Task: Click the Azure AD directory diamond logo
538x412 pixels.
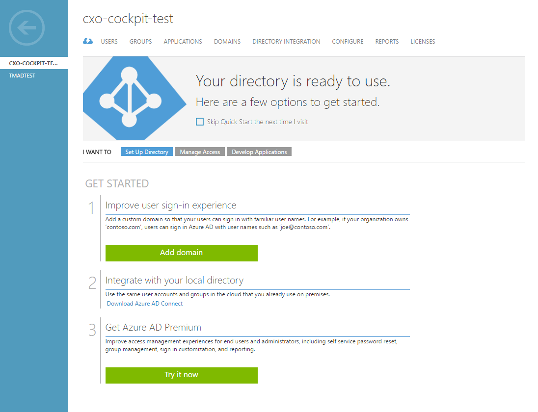Action: [x=134, y=99]
